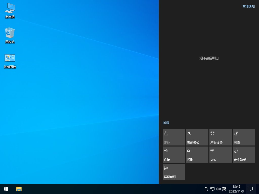Click the network tray icon in taskbar
Screen dimensions: 259x194
click(x=212, y=189)
